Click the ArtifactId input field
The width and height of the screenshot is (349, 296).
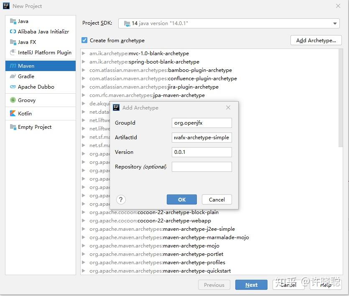[x=201, y=138]
